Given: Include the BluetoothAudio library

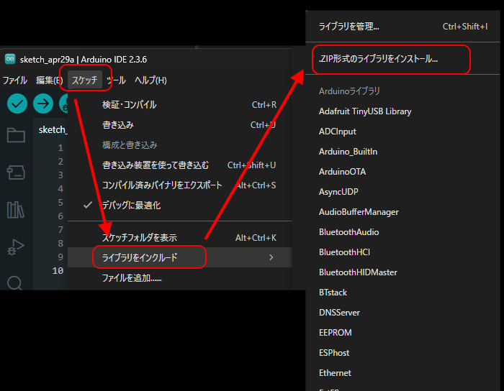Looking at the screenshot, I should pyautogui.click(x=403, y=232).
